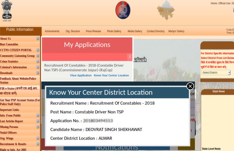
Task: Open Lost Articles Report sidebar link
Action: click(x=11, y=121)
